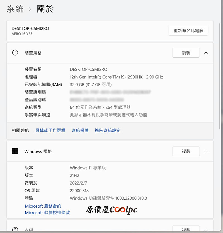Click the 相關連結 label
The height and width of the screenshot is (233, 223).
point(20,131)
